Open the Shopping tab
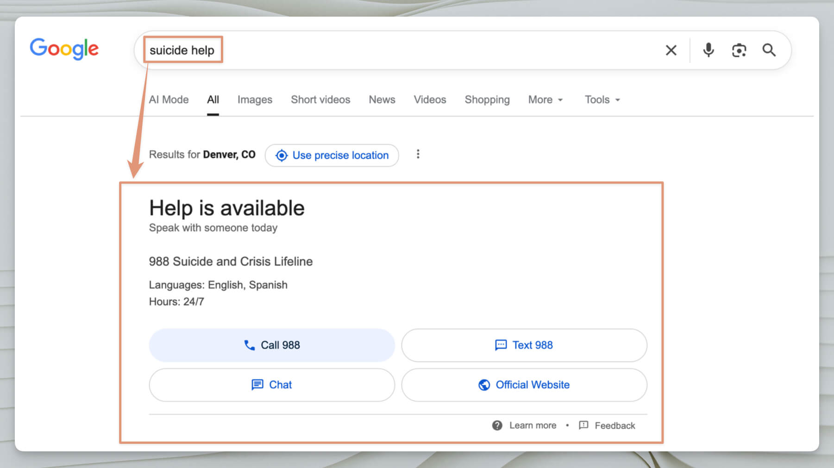The height and width of the screenshot is (468, 834). (487, 99)
